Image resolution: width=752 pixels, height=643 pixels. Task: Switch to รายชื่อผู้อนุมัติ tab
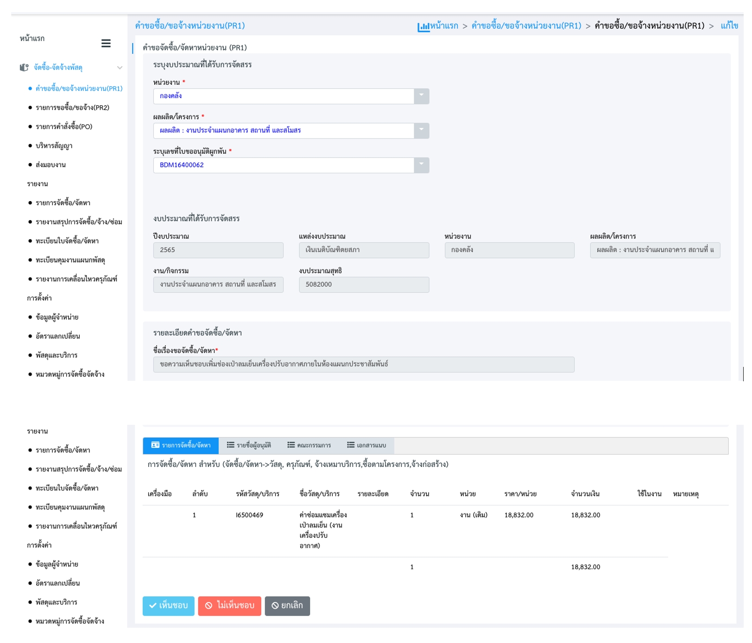(249, 445)
